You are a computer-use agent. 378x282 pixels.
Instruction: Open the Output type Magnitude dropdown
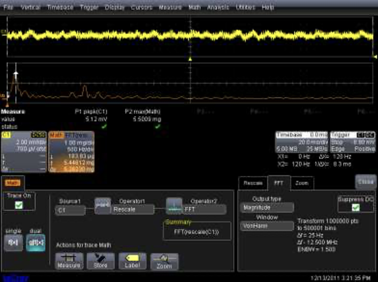point(266,208)
